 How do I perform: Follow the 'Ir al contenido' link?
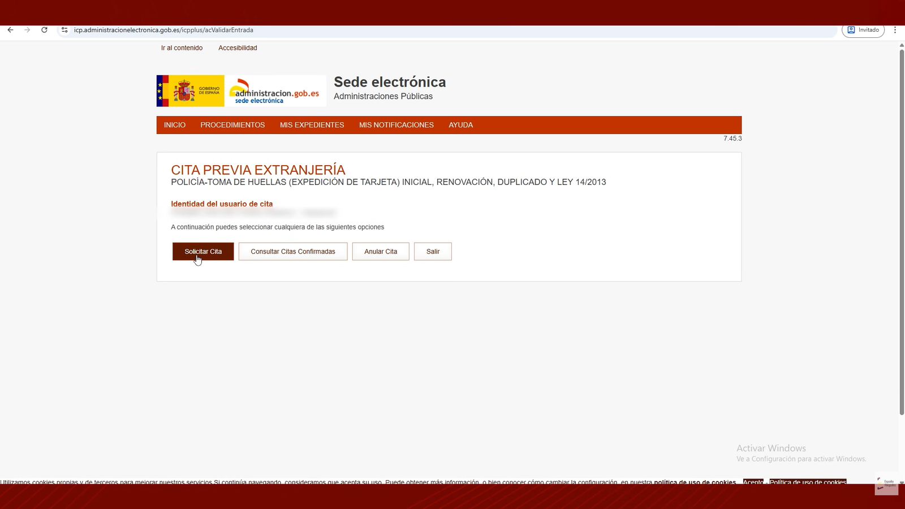[x=182, y=48]
